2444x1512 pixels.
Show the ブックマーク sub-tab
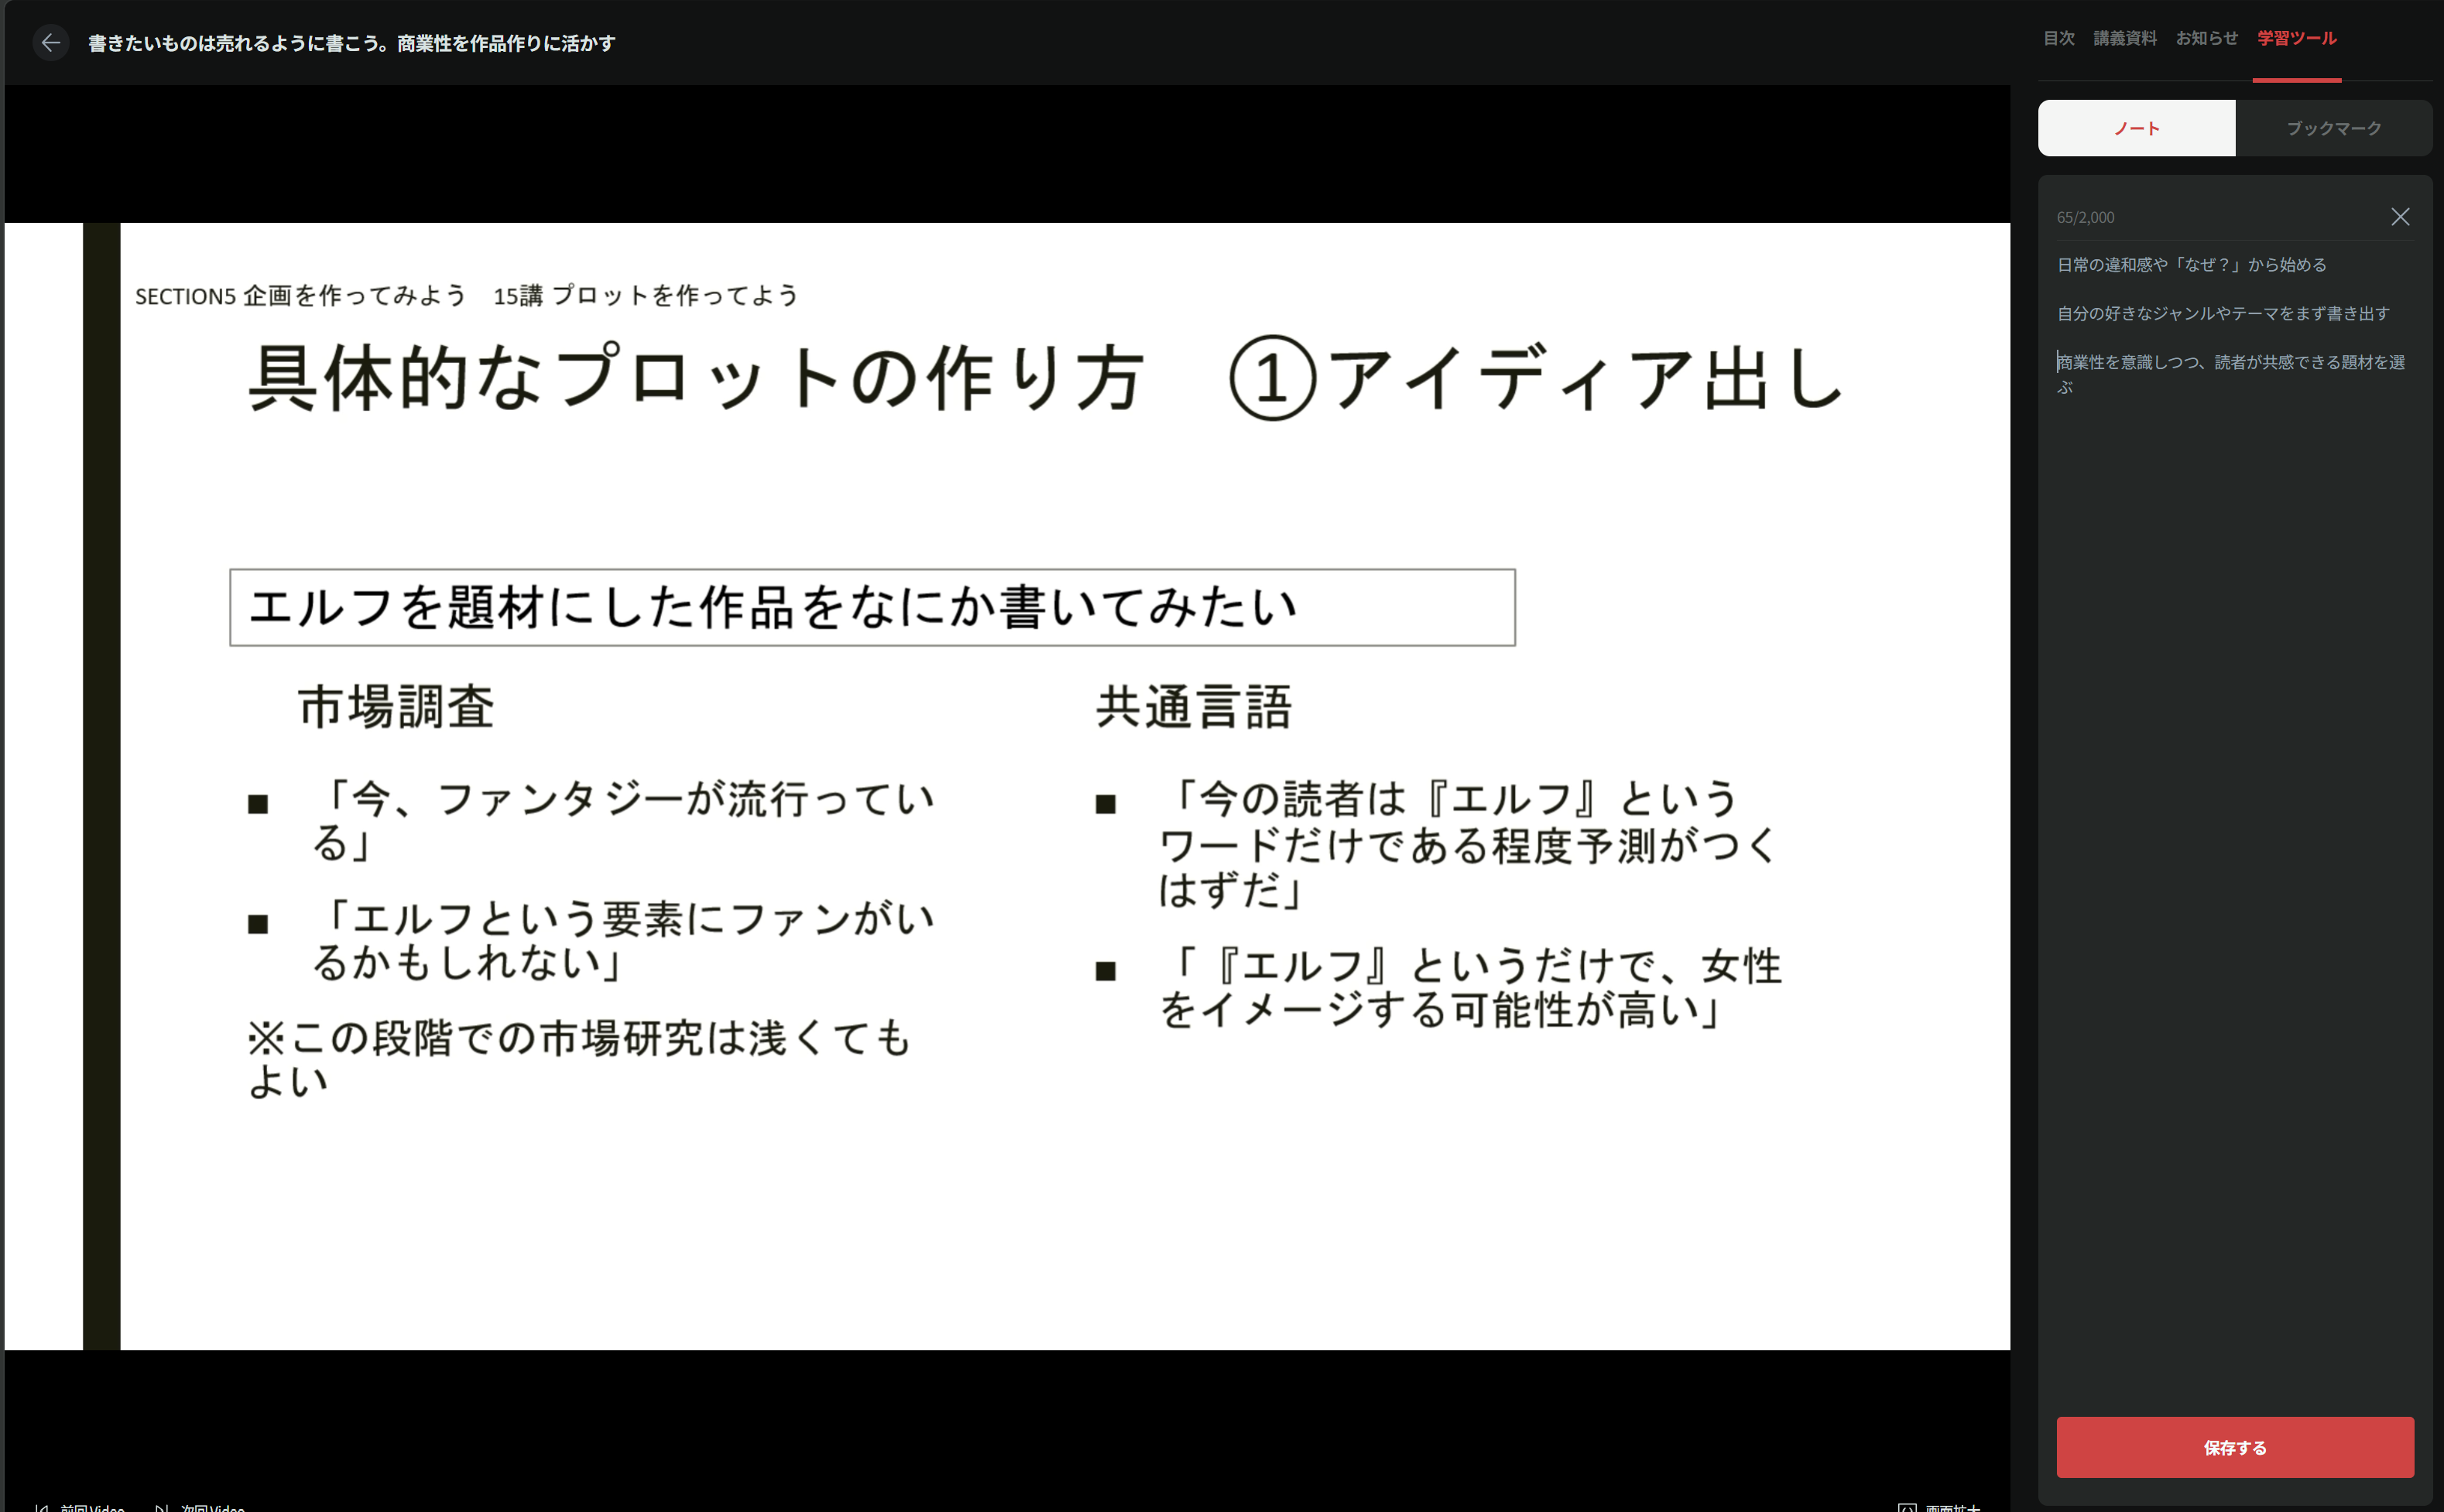[x=2333, y=128]
